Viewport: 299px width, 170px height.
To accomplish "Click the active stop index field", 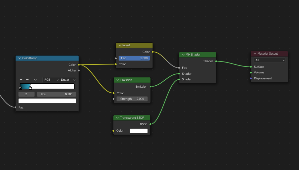I will pyautogui.click(x=27, y=94).
